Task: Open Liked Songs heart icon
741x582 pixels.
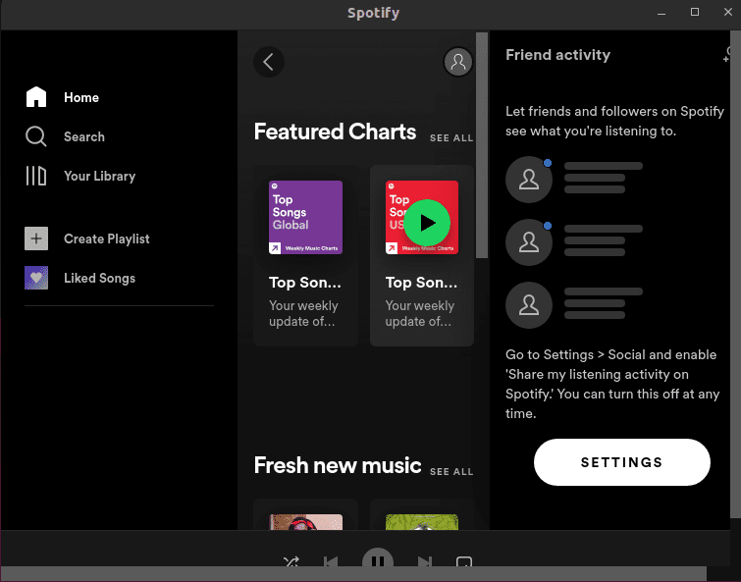Action: [x=36, y=278]
